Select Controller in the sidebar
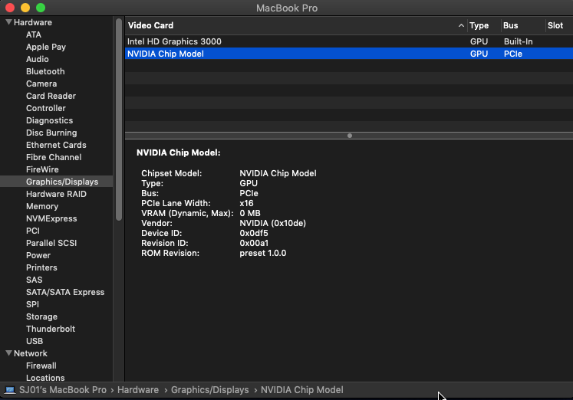Viewport: 573px width, 400px height. pyautogui.click(x=46, y=108)
